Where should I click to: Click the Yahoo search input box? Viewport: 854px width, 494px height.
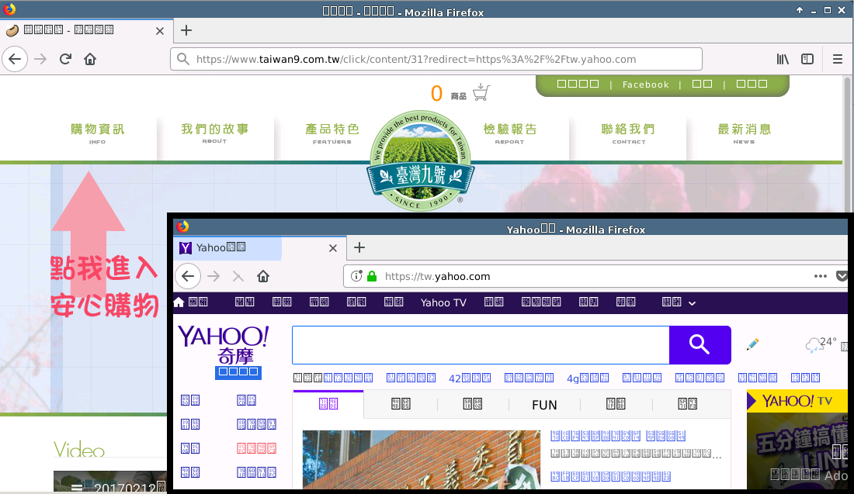[481, 345]
